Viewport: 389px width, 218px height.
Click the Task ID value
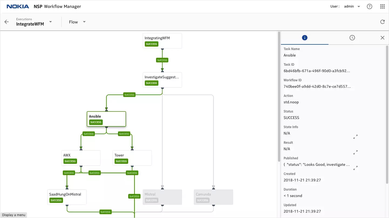pyautogui.click(x=317, y=71)
